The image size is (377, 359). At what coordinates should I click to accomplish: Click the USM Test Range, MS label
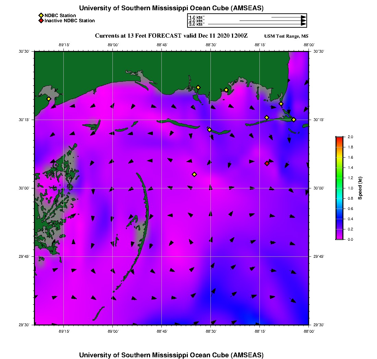point(286,36)
